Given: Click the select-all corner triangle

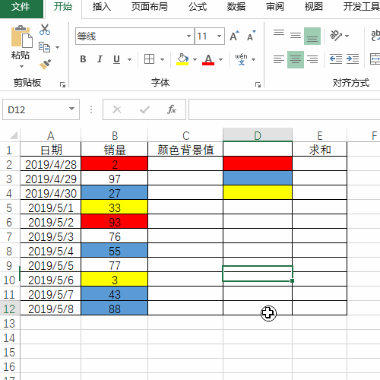Looking at the screenshot, I should point(14,135).
